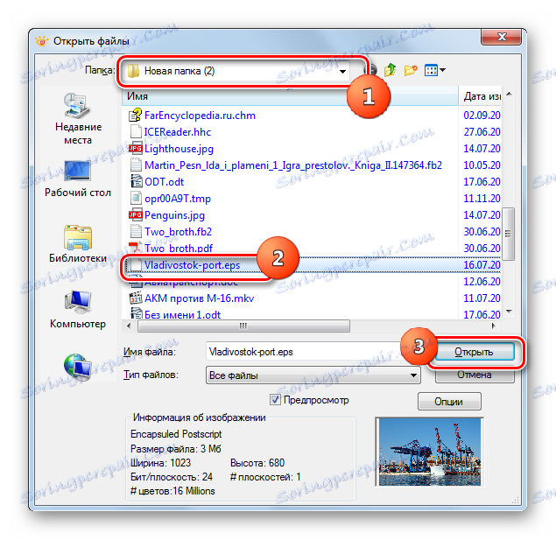
Task: Click the horizontal scroll left arrow
Action: pos(129,326)
